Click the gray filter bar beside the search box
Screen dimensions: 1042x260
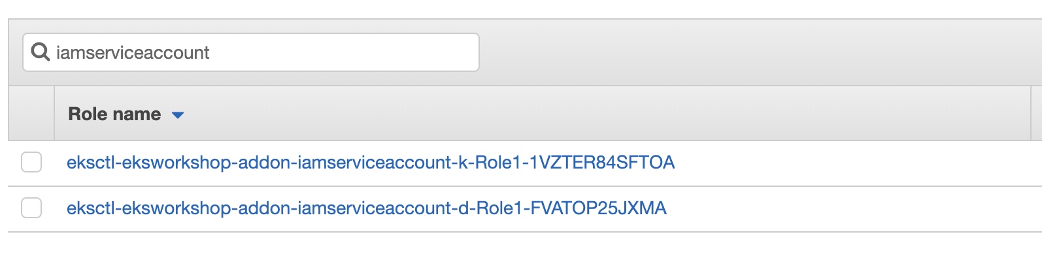[758, 52]
